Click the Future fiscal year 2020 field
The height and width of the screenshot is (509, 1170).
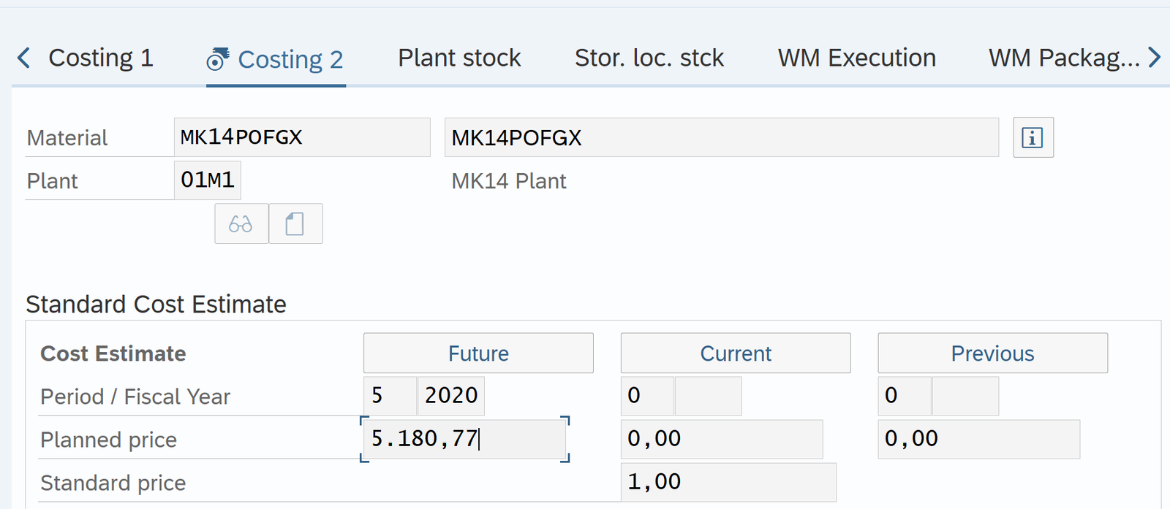[x=450, y=396]
